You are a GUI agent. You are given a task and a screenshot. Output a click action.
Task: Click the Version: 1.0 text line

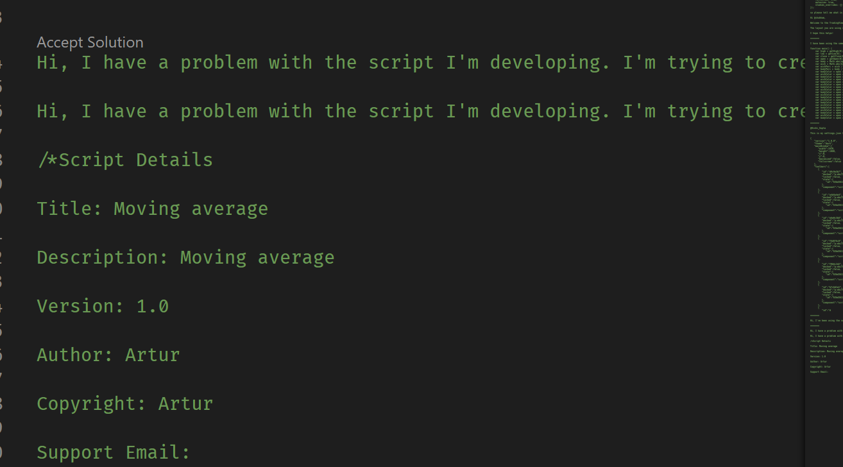pos(103,306)
